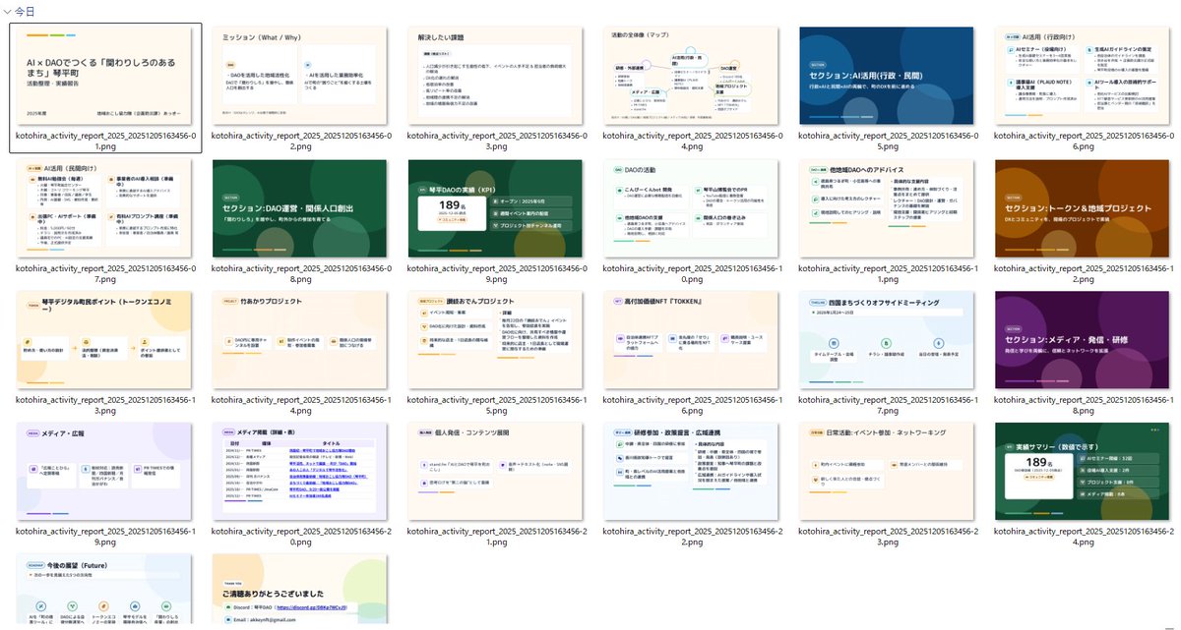Click file name ending in "-04.png"
This screenshot has width=1181, height=630.
click(692, 140)
